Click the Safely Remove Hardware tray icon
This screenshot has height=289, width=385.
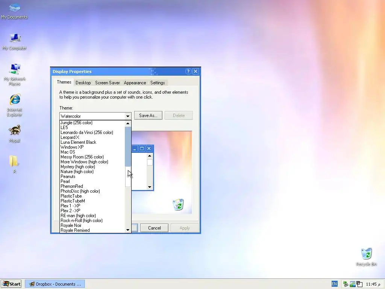[x=346, y=284]
